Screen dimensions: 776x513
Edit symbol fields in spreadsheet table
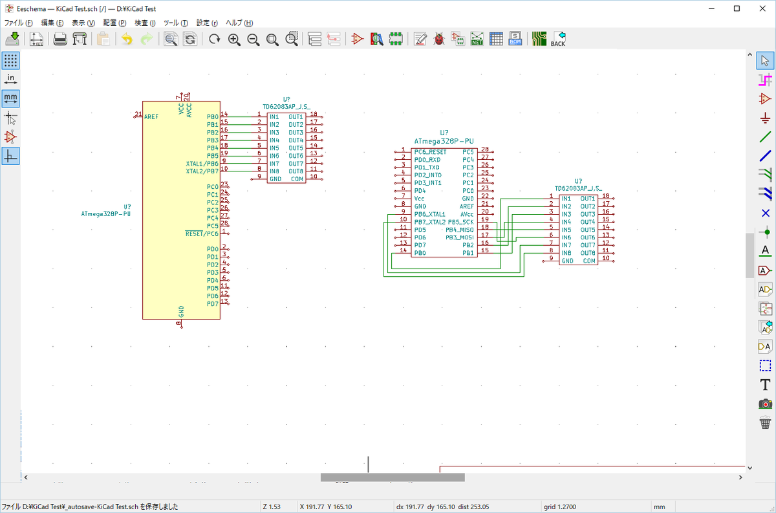click(496, 39)
